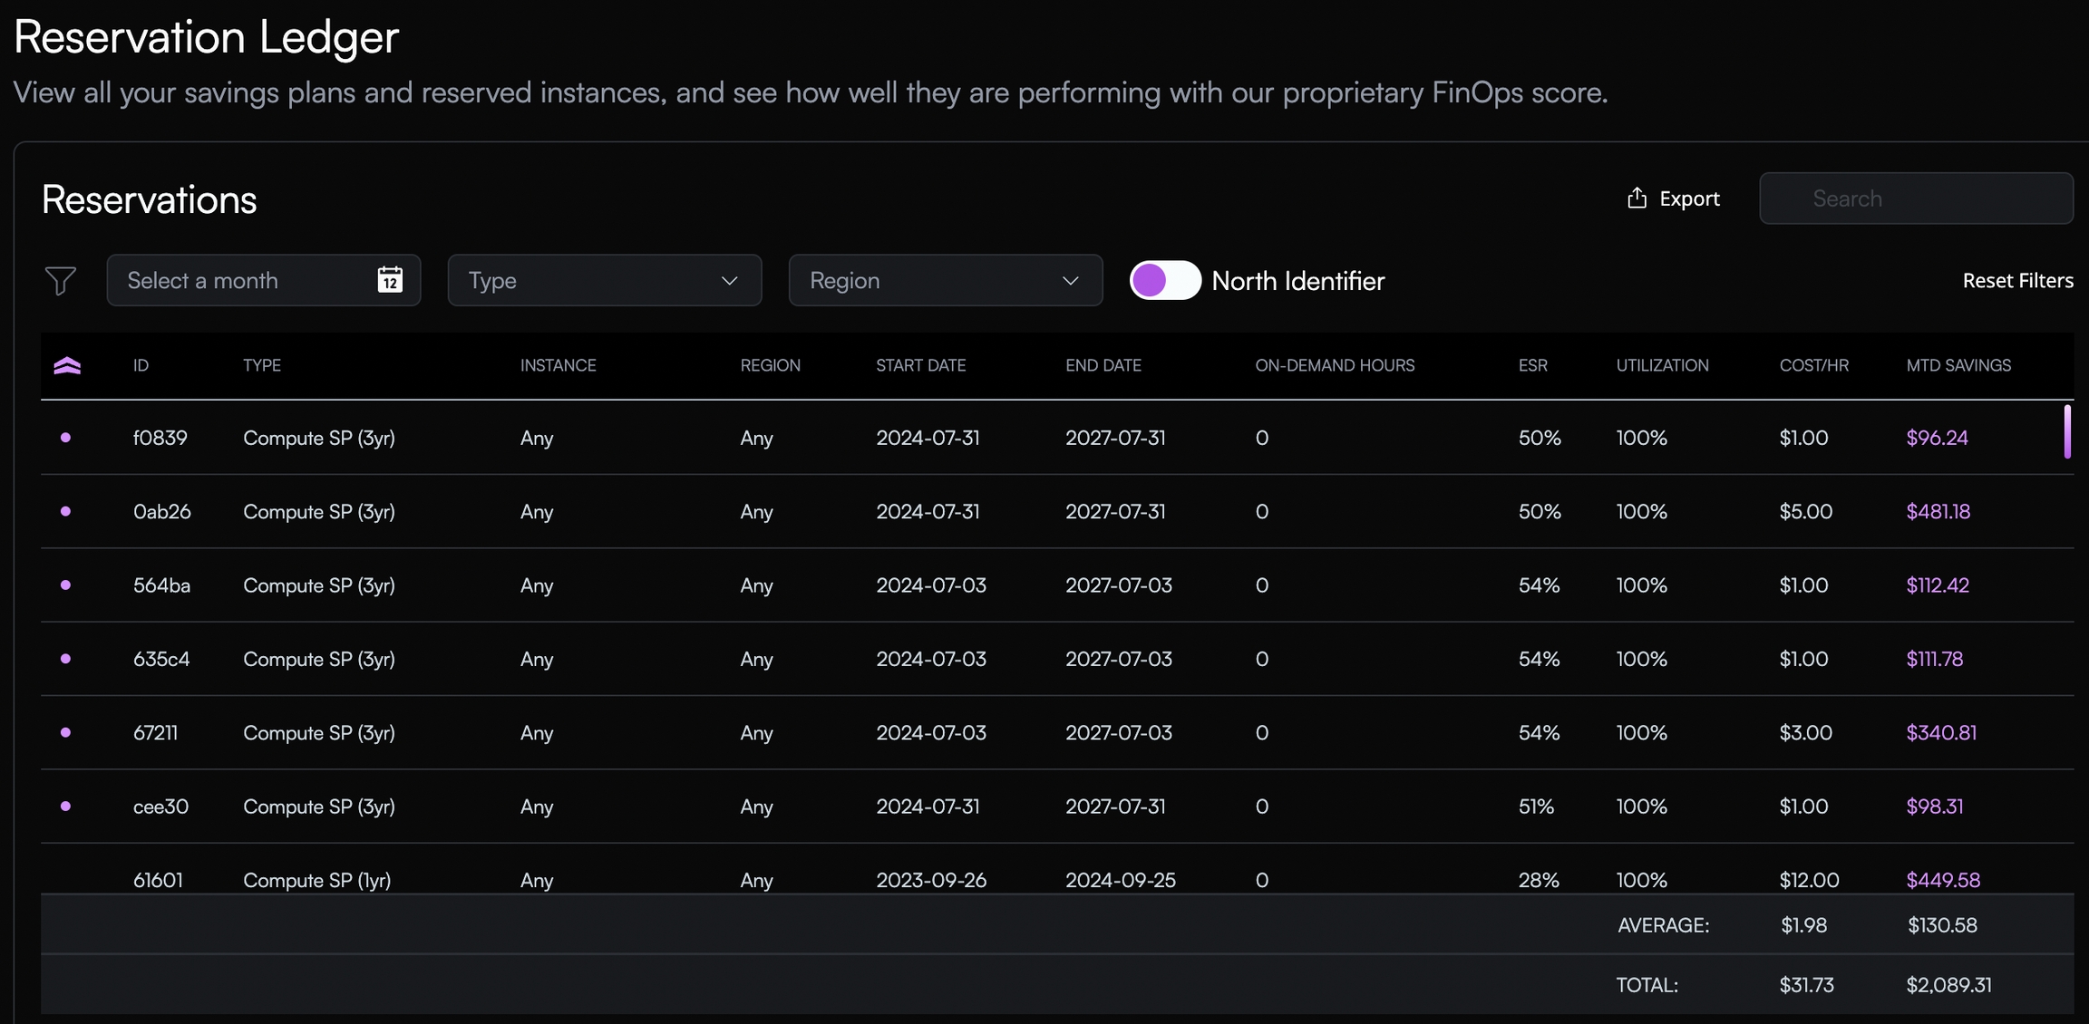Sort by the ESR column header
The image size is (2089, 1024).
(x=1532, y=365)
